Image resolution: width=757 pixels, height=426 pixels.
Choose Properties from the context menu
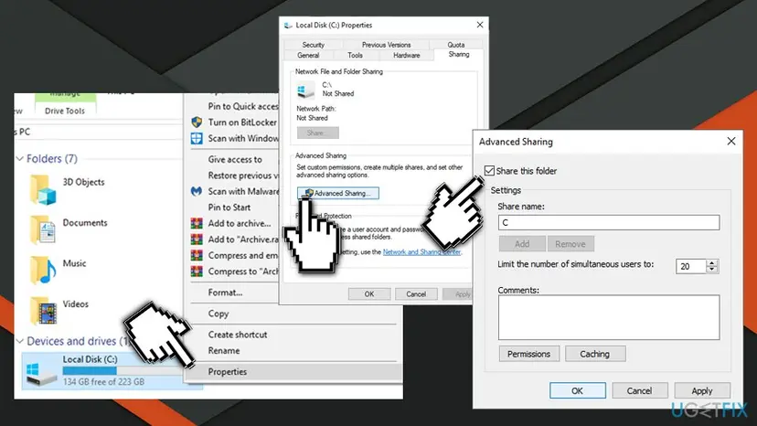pyautogui.click(x=228, y=371)
